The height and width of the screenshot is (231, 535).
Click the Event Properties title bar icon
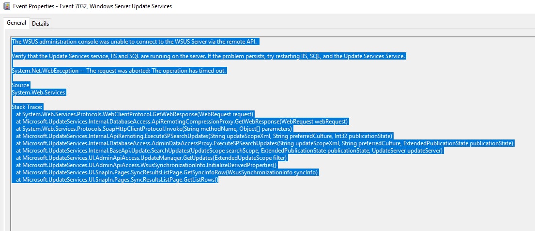[x=6, y=6]
